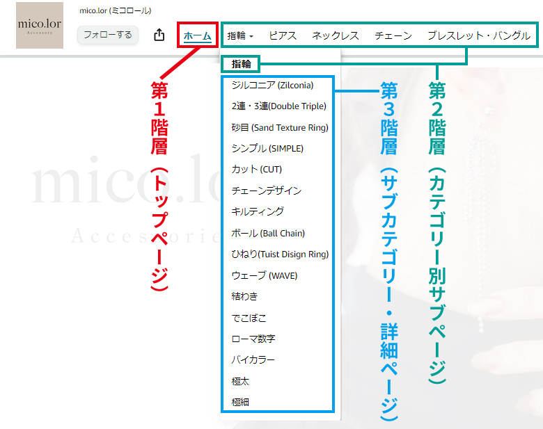Image resolution: width=543 pixels, height=429 pixels.
Task: Choose ボール (Ball Chain) item
Action: (x=268, y=233)
